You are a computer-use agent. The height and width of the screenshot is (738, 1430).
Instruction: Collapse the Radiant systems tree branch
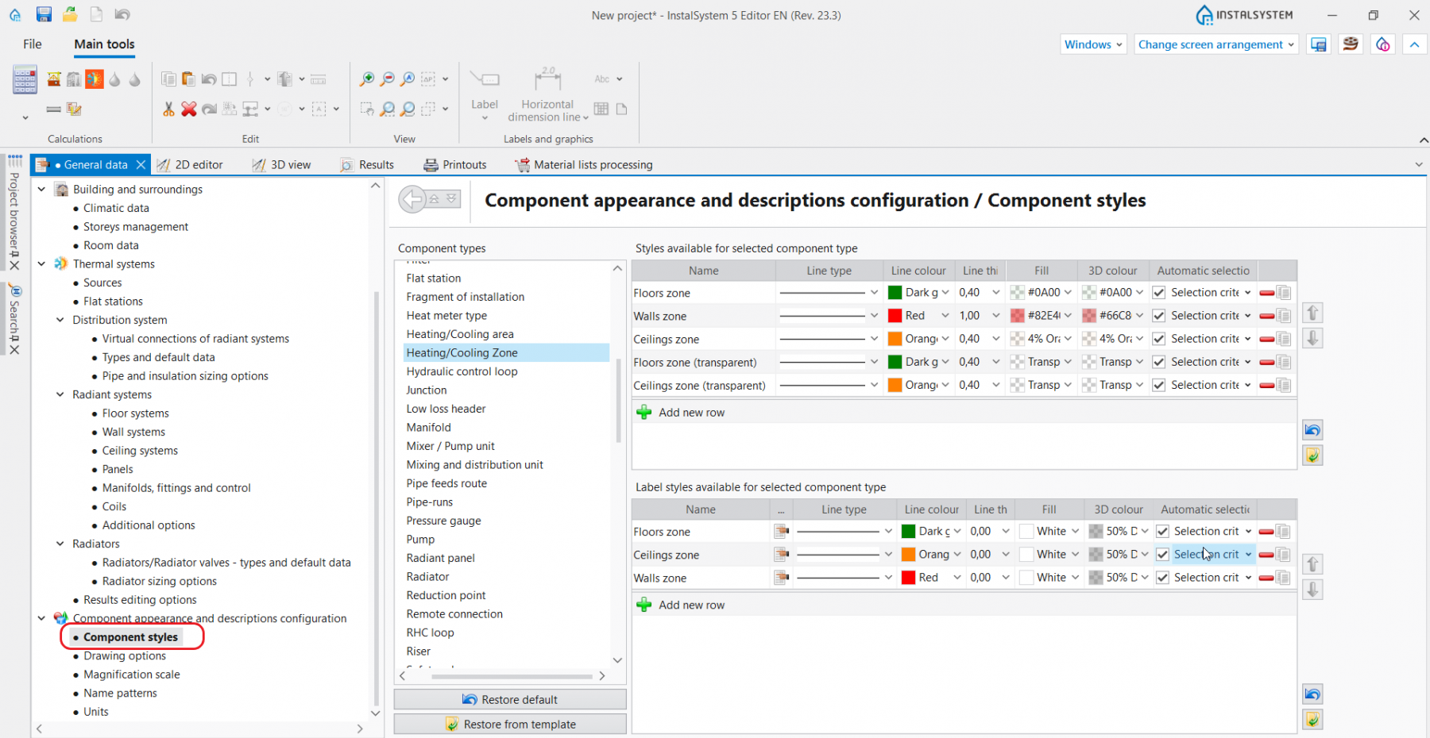click(60, 394)
